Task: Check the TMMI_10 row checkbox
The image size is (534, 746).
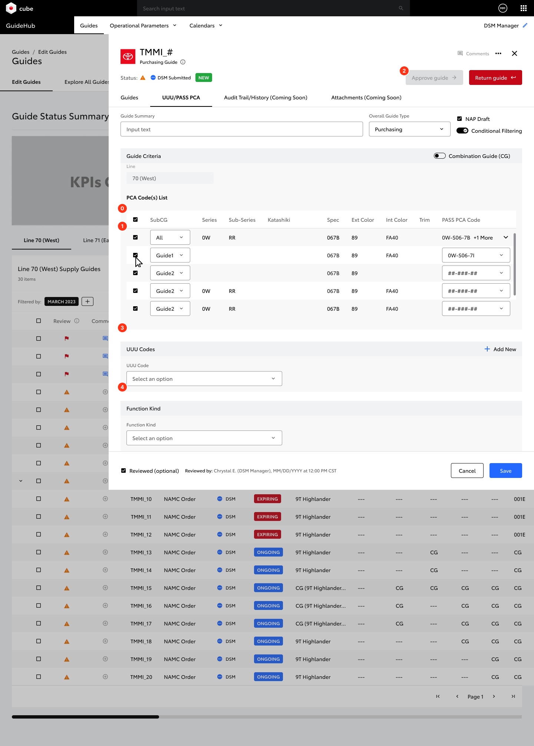Action: point(39,499)
